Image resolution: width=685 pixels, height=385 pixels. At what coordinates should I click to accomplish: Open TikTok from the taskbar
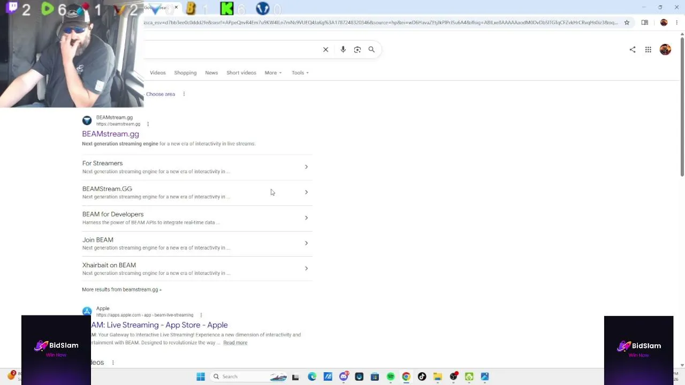coord(422,376)
